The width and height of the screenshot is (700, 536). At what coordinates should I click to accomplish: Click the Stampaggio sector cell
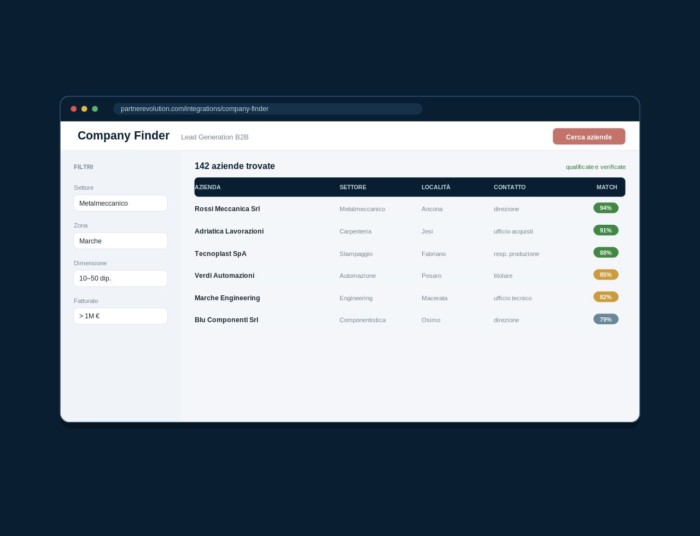[x=356, y=254]
